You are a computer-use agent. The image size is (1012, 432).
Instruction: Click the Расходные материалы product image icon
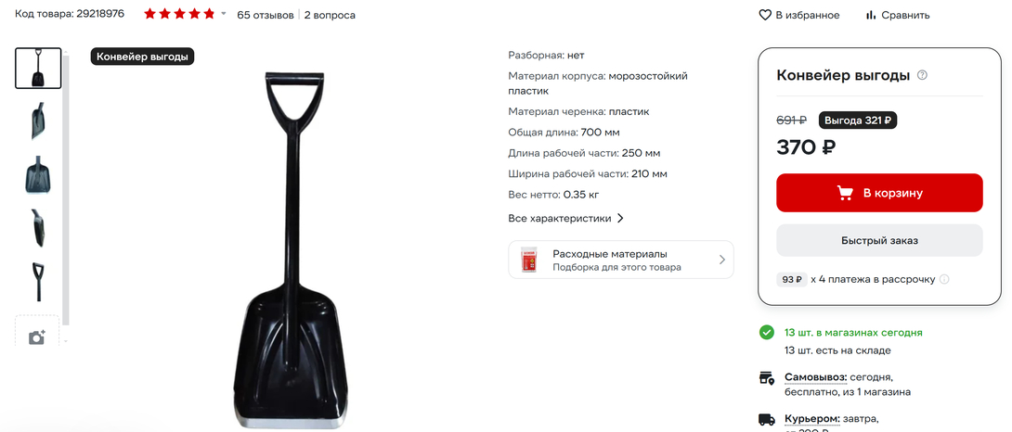(x=529, y=260)
